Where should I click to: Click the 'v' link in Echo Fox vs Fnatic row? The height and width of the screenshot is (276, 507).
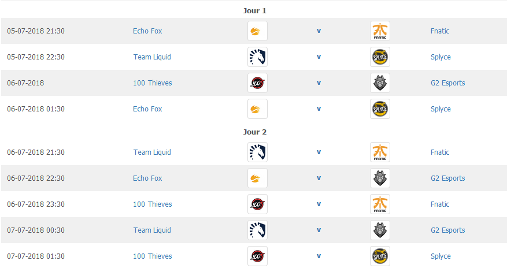coord(319,31)
